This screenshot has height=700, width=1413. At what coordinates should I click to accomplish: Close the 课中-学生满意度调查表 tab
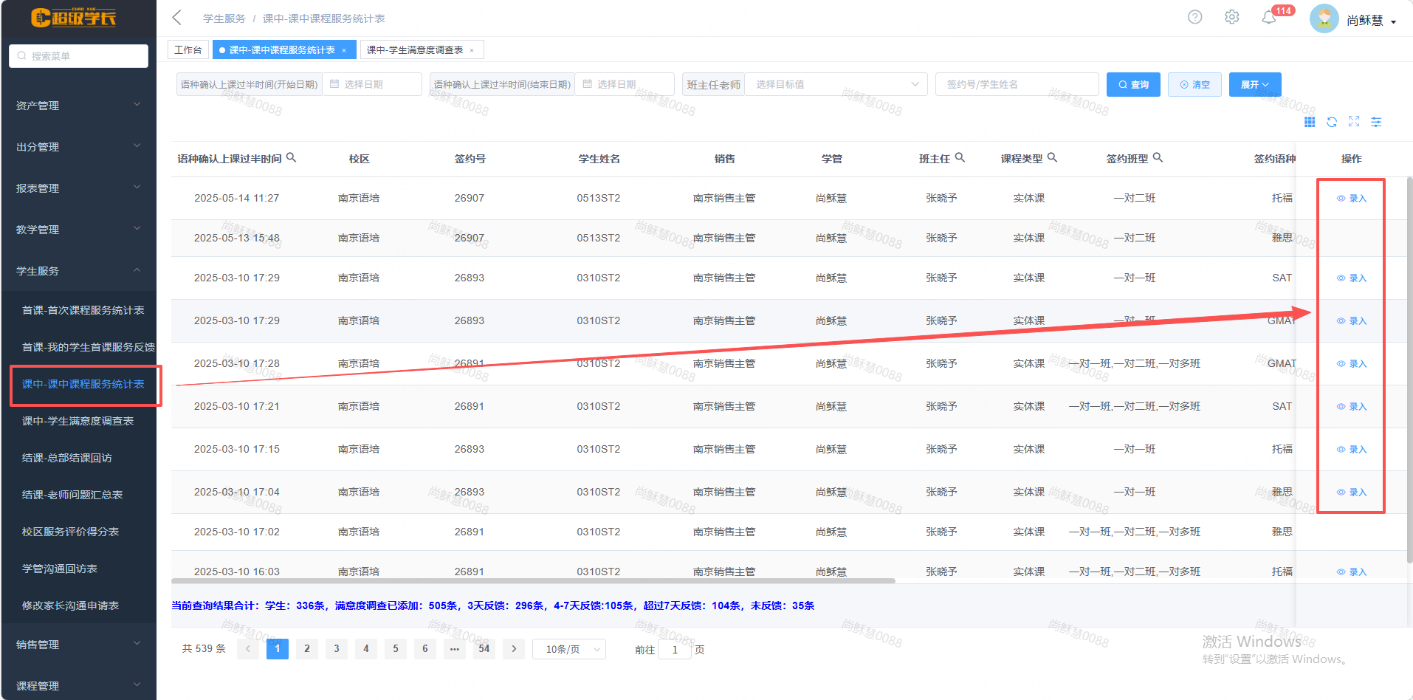click(x=472, y=50)
